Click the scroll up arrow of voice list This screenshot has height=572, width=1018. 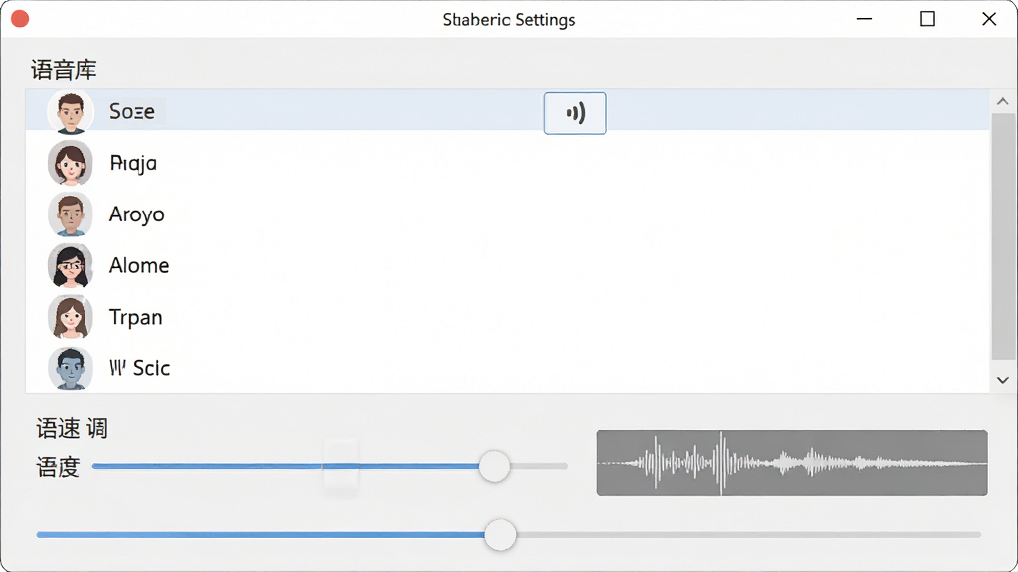(x=1002, y=102)
